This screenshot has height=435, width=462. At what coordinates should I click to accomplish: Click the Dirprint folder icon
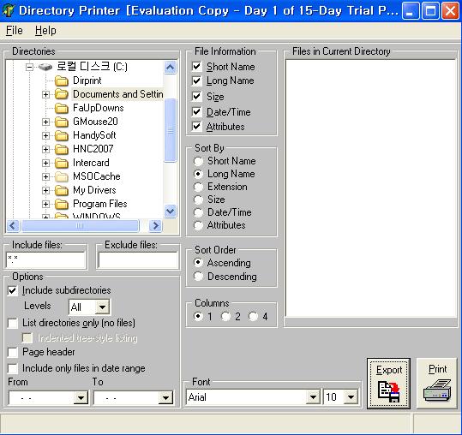[x=62, y=80]
